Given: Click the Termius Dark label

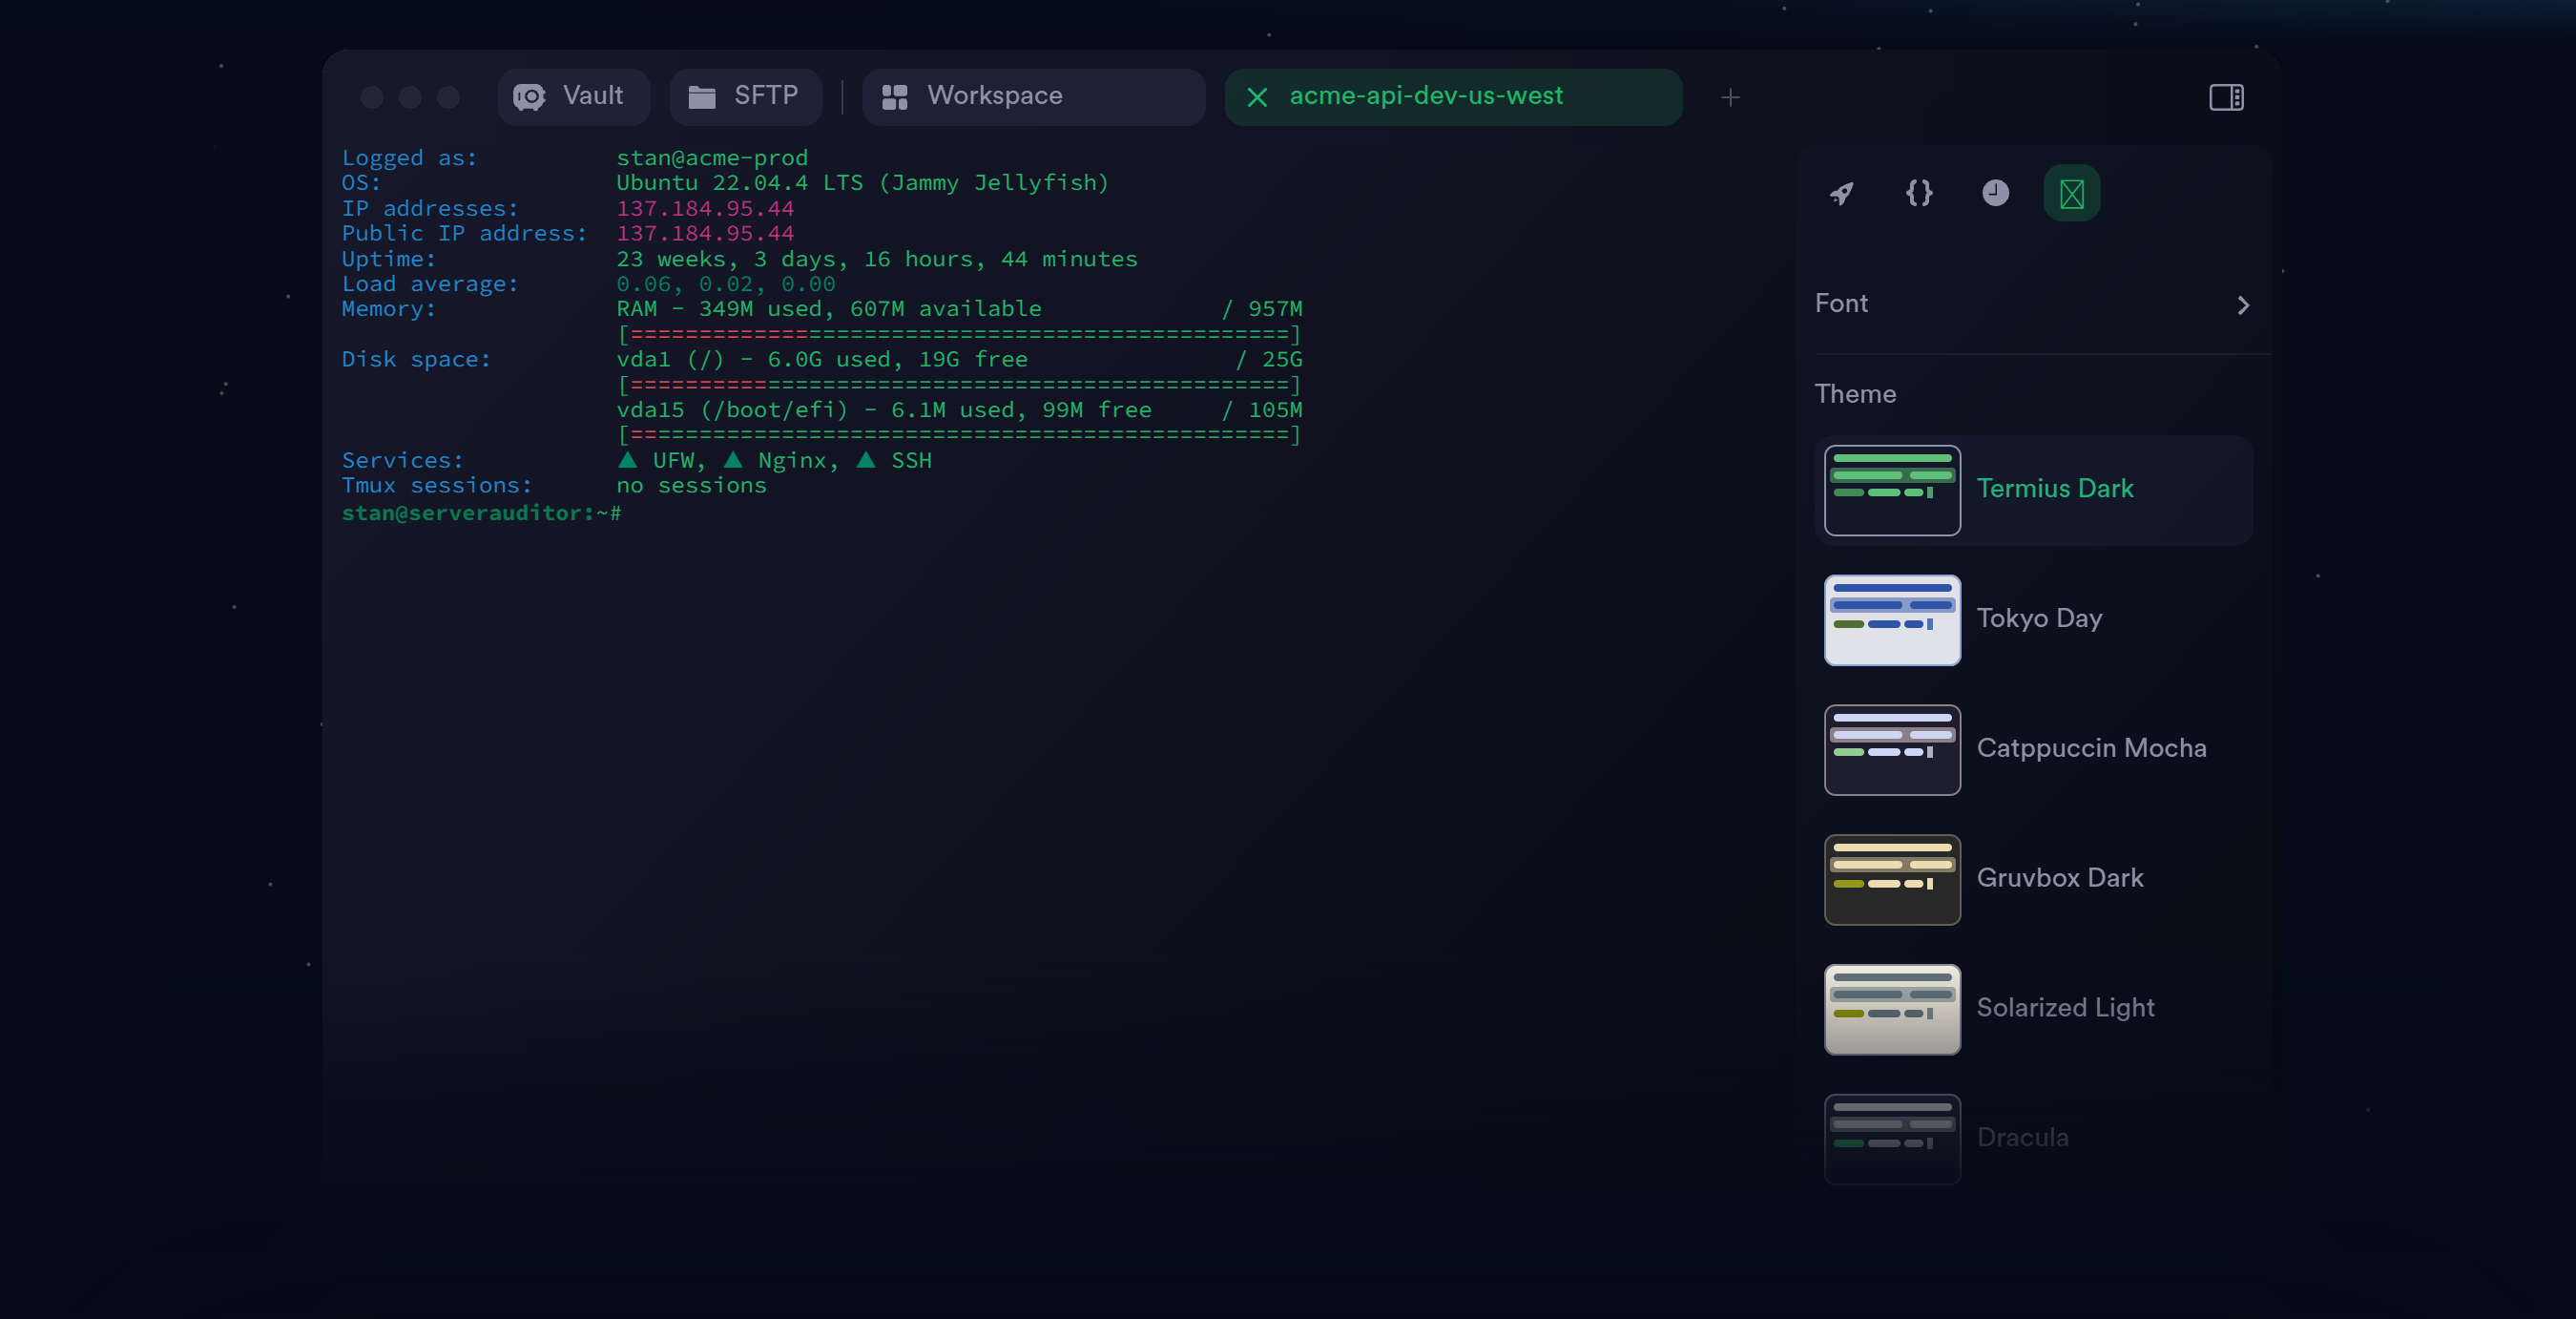Looking at the screenshot, I should pyautogui.click(x=2054, y=488).
